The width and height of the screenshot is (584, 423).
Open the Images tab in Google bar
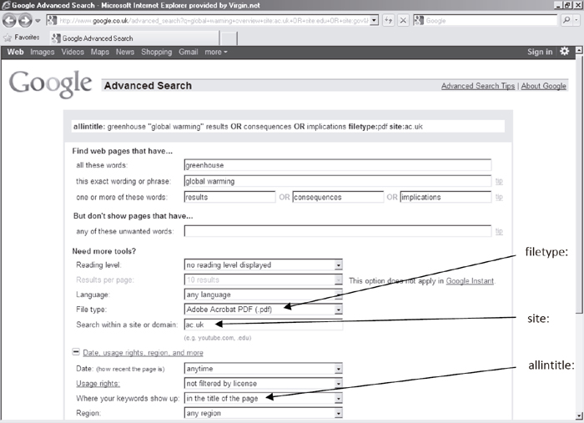tap(42, 52)
